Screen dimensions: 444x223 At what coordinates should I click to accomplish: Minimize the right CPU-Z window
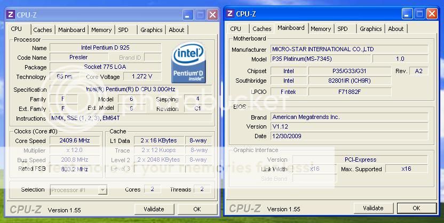click(x=407, y=13)
